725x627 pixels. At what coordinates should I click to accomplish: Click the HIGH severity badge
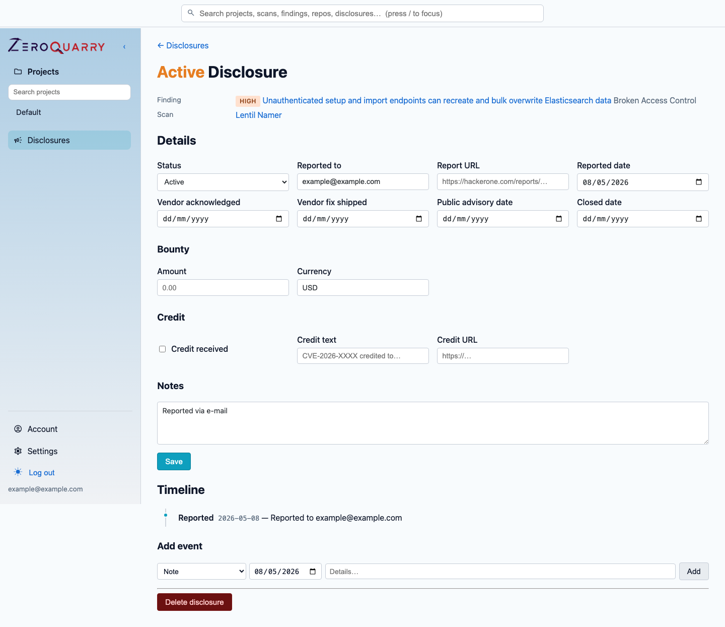coord(248,101)
